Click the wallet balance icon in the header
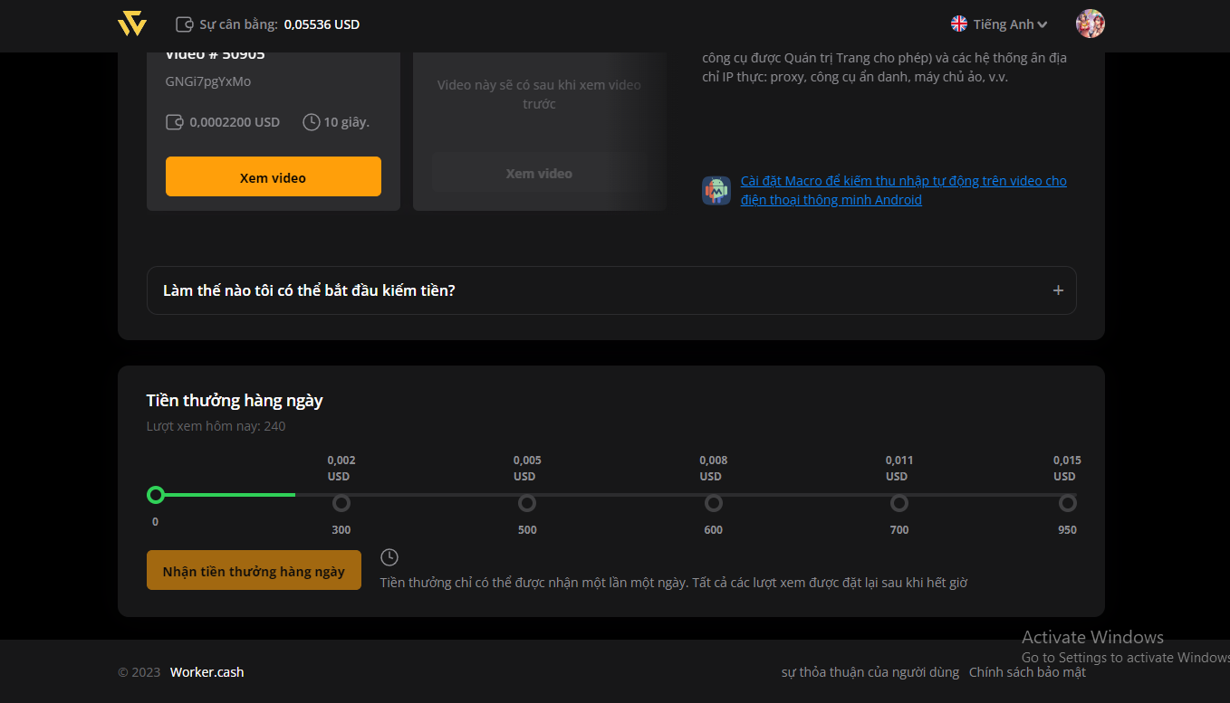The height and width of the screenshot is (703, 1230). pyautogui.click(x=184, y=24)
